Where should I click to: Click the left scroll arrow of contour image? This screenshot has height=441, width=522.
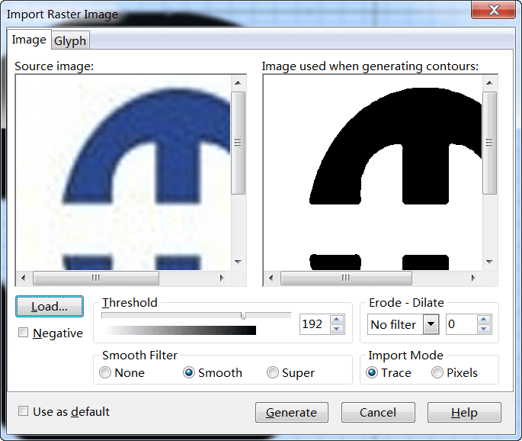pos(271,278)
